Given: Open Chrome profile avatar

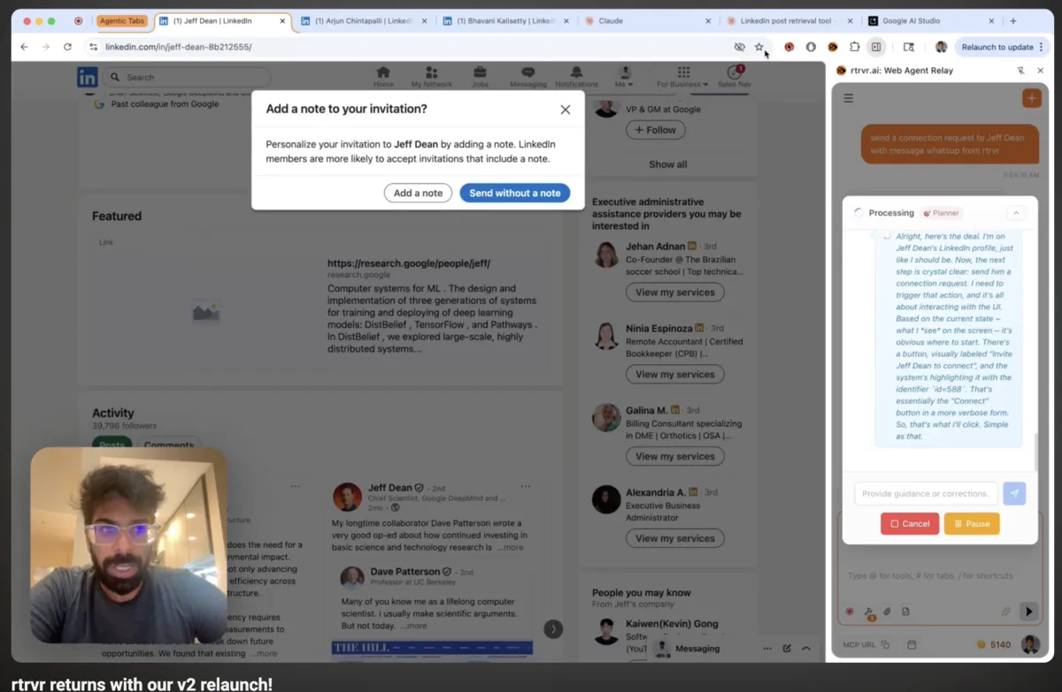Looking at the screenshot, I should click(x=941, y=47).
